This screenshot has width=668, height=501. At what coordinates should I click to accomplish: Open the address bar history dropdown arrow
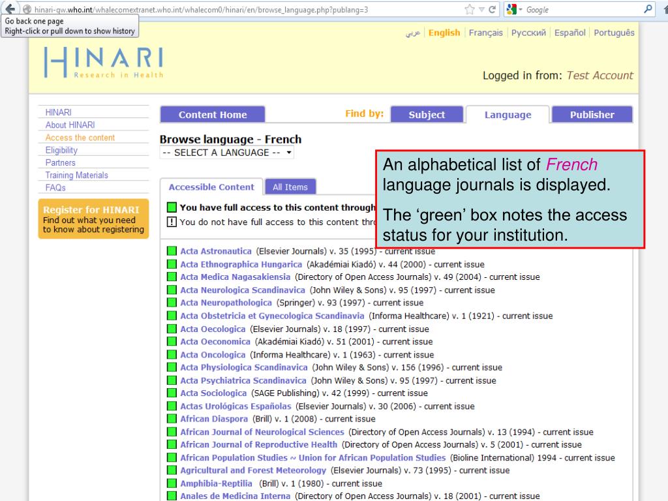(481, 9)
